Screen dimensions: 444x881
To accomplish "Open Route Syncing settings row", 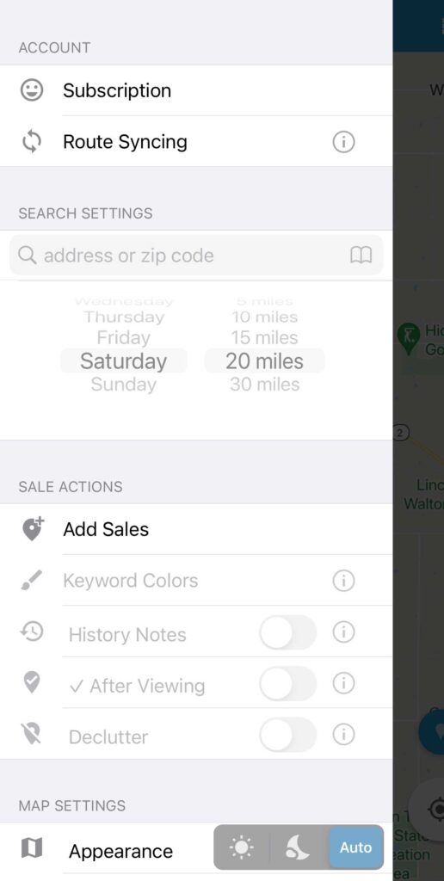I will click(x=196, y=142).
